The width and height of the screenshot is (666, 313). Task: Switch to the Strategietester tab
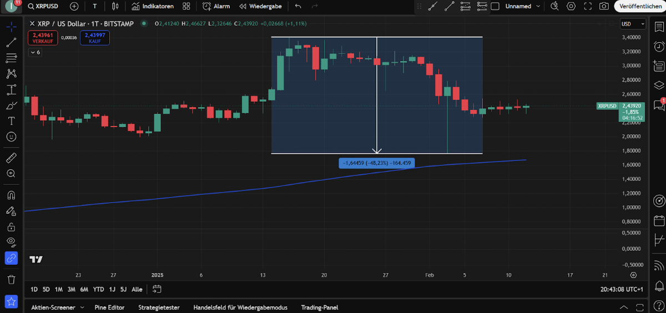[x=159, y=307]
